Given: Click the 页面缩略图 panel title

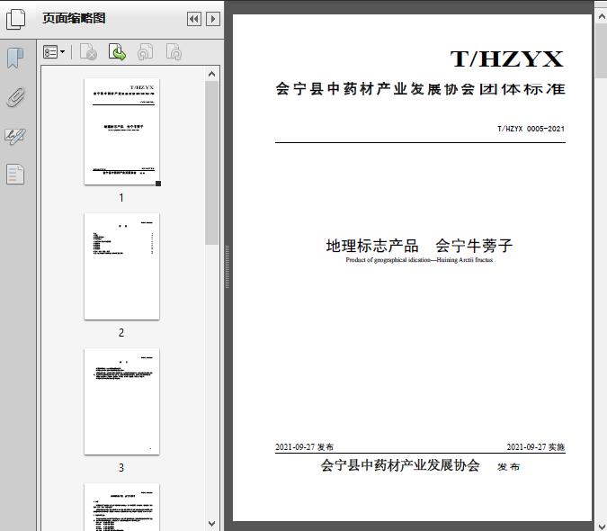Looking at the screenshot, I should [74, 18].
